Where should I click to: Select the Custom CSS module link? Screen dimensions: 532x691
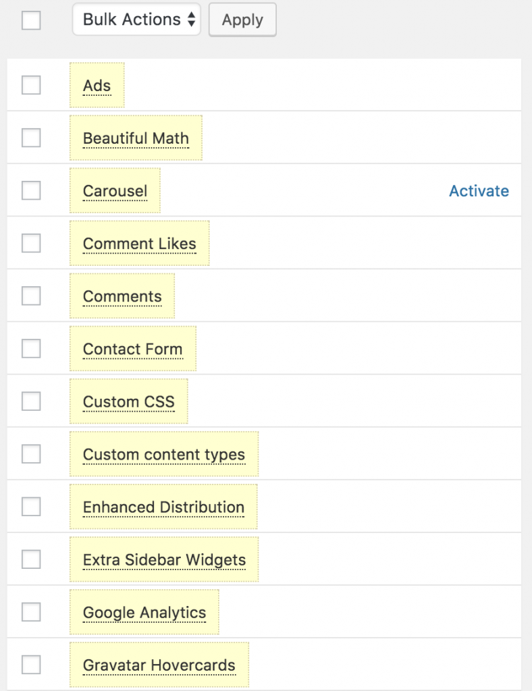[128, 402]
